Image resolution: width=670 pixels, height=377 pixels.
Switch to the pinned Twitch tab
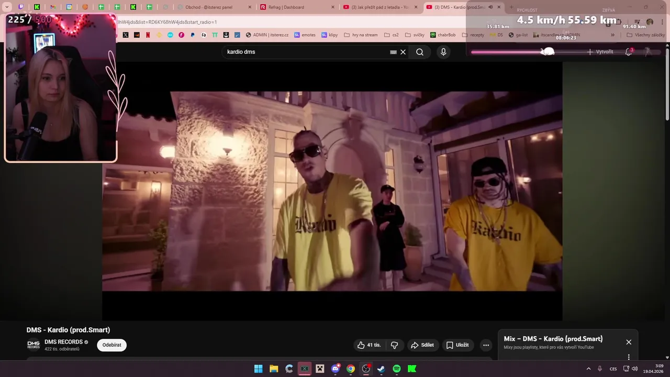pos(21,7)
